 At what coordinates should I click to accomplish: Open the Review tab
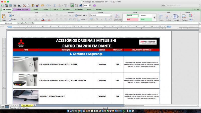point(98,9)
